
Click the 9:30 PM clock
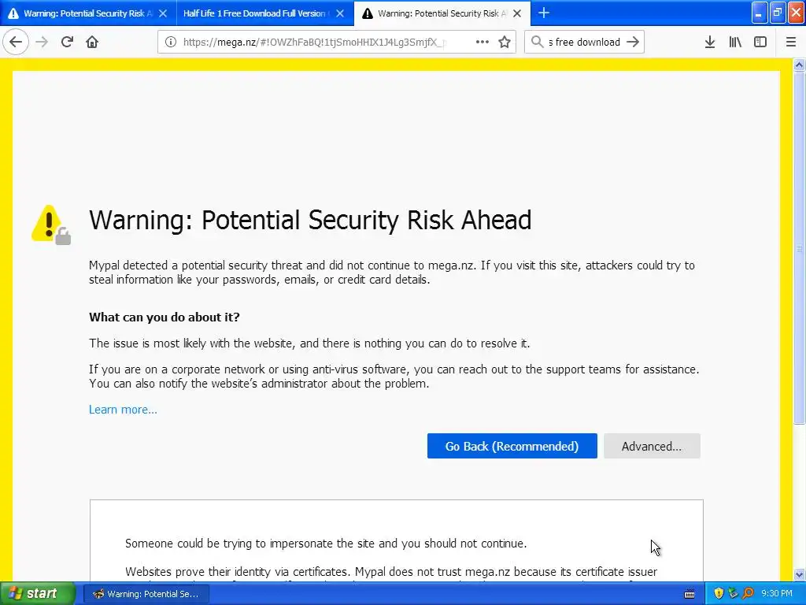pyautogui.click(x=777, y=594)
